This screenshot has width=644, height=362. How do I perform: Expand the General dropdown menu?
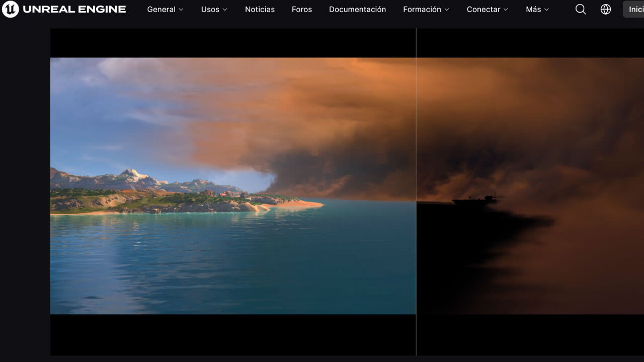tap(165, 10)
